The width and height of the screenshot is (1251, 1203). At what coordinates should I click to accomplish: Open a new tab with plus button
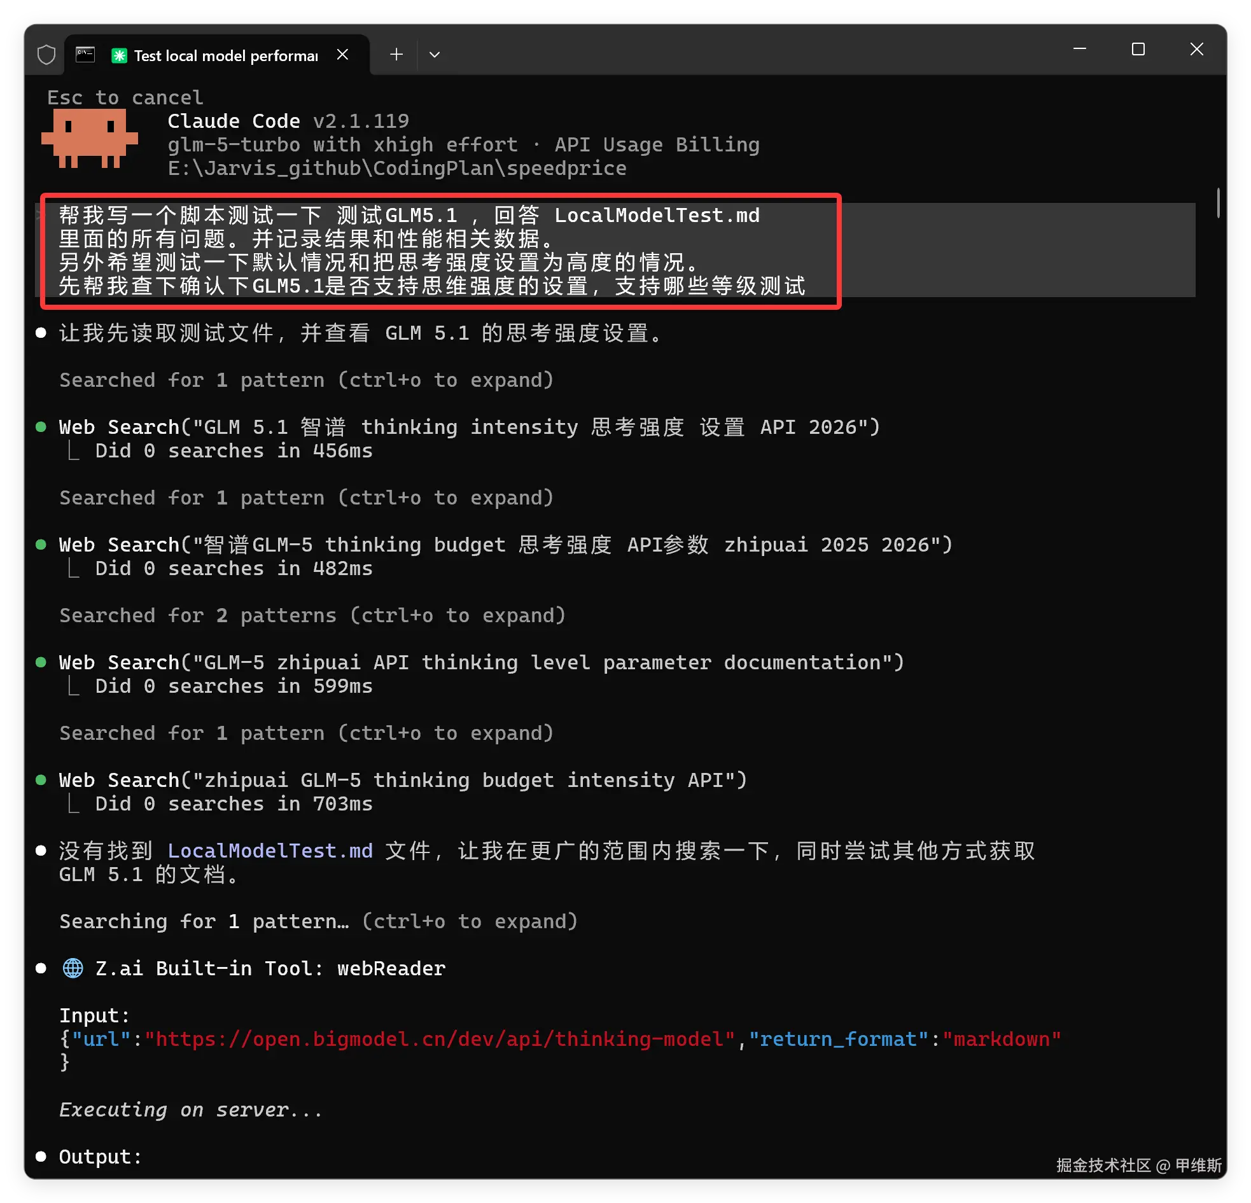point(396,55)
